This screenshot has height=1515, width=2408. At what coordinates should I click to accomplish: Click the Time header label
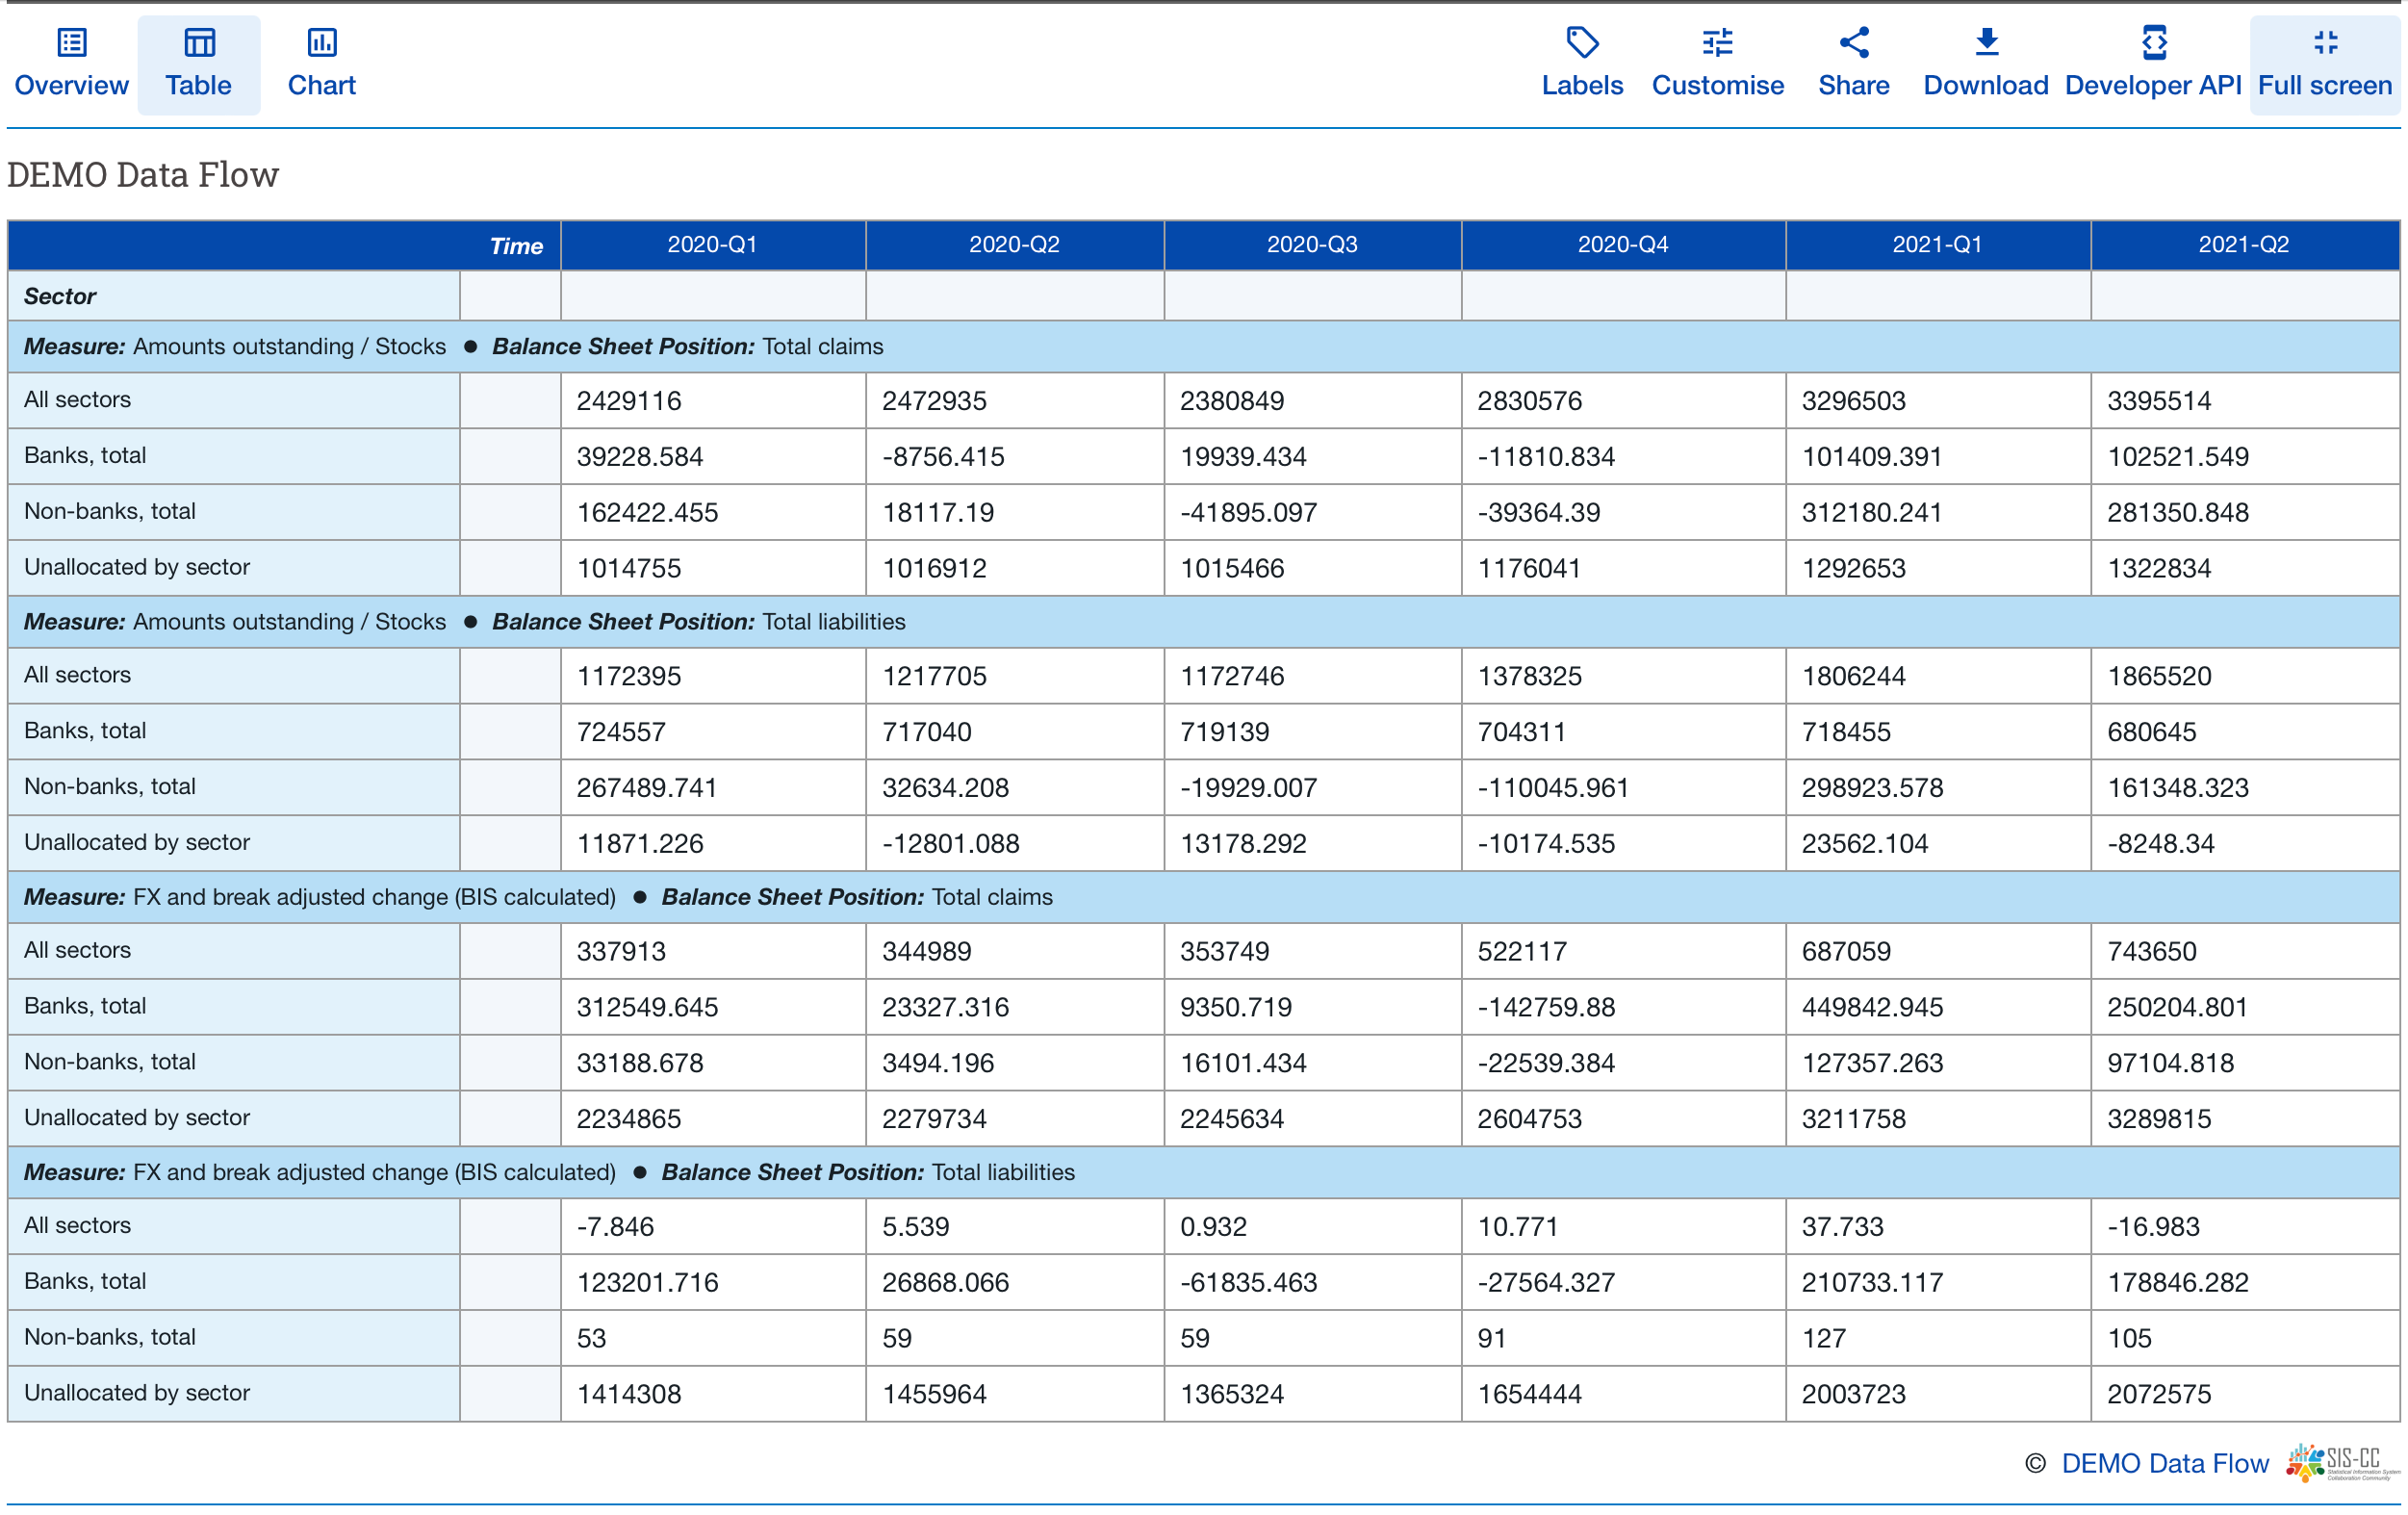tap(516, 246)
